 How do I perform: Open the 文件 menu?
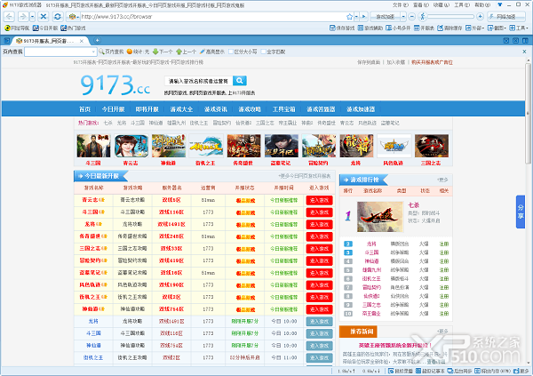point(401,5)
